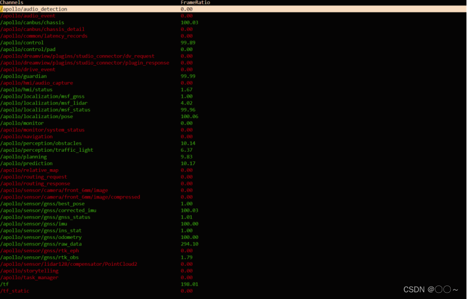The height and width of the screenshot is (299, 467).
Task: Select the /apollo/storytelling channel
Action: [x=29, y=270]
